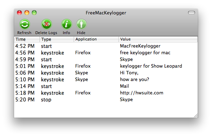Screen dimensions: 212x137
Task: Toggle the toolbar pill button in title bar
Action: click(x=192, y=13)
